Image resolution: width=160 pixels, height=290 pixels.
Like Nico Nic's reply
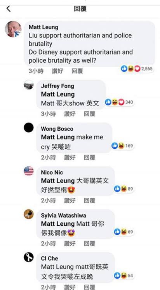tap(70, 200)
